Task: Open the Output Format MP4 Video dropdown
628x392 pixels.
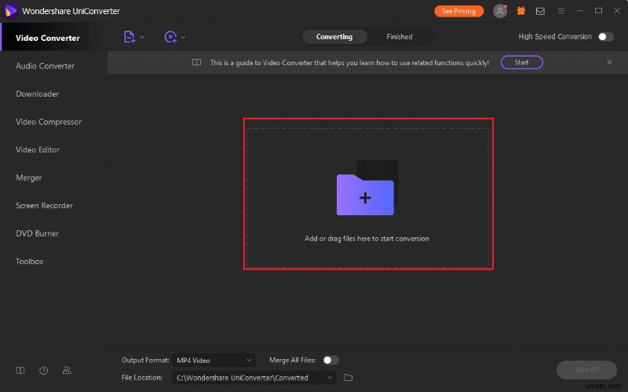Action: coord(214,361)
